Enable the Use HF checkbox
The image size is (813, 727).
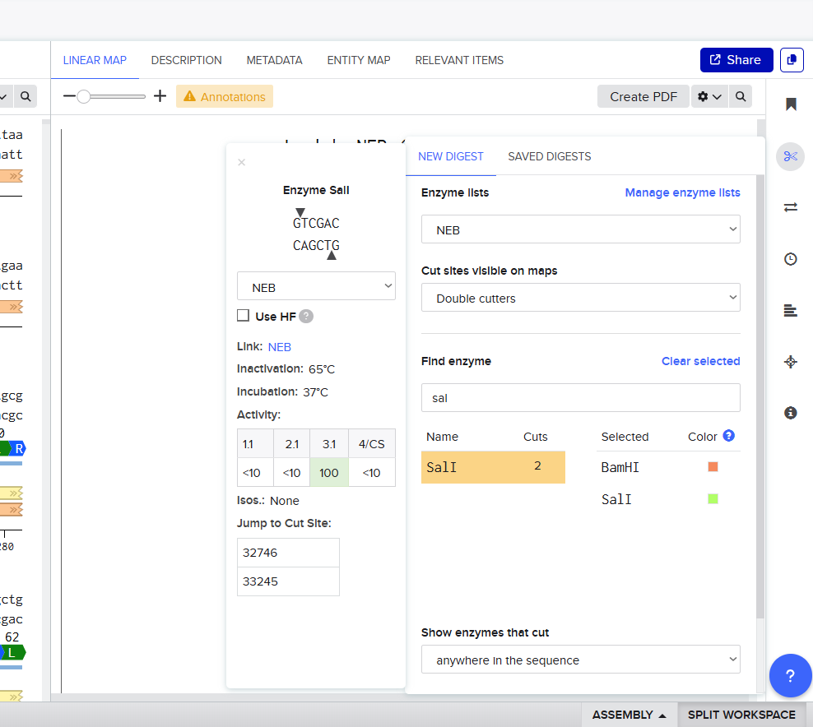click(x=243, y=316)
